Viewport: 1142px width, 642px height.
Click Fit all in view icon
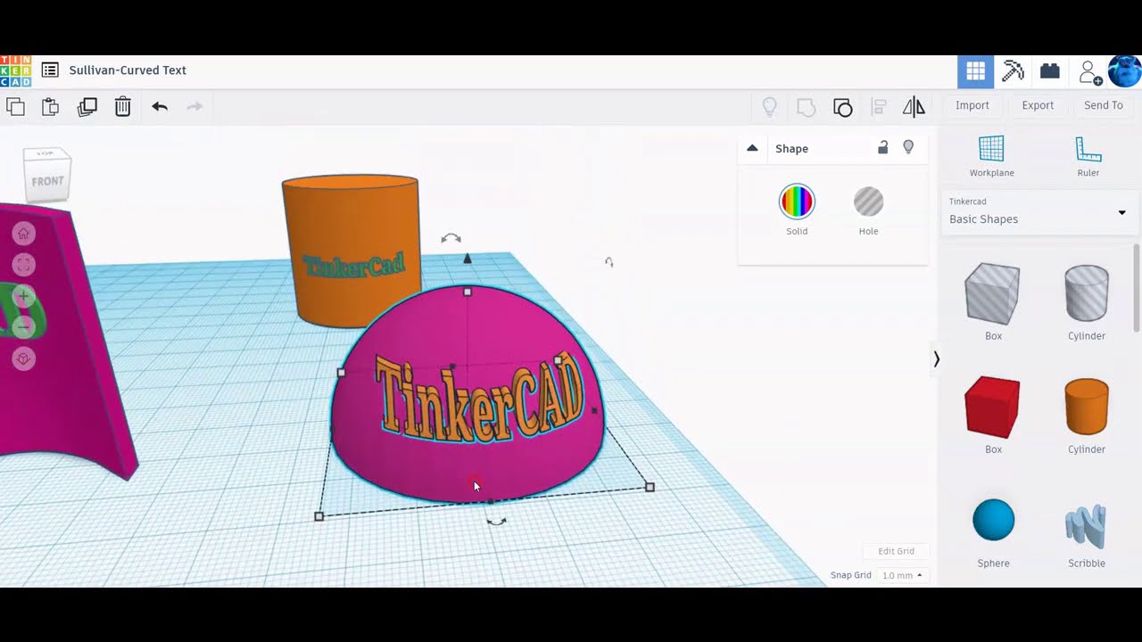click(x=24, y=265)
